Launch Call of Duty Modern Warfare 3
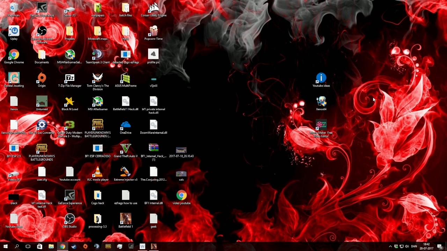Screen dimensions: 447x251 click(69, 128)
